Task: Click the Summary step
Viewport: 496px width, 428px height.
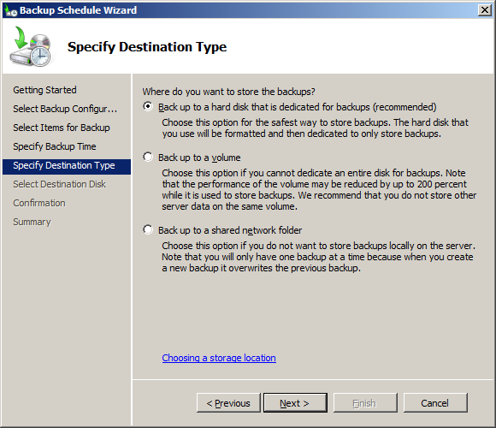Action: pos(32,222)
